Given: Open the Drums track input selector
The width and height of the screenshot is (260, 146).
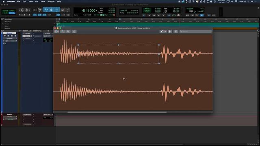Looking at the screenshot, I should point(48,34).
